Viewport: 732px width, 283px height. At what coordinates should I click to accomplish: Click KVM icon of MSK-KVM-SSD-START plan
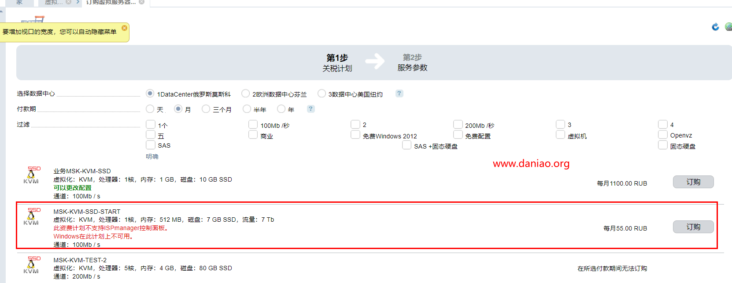click(32, 216)
